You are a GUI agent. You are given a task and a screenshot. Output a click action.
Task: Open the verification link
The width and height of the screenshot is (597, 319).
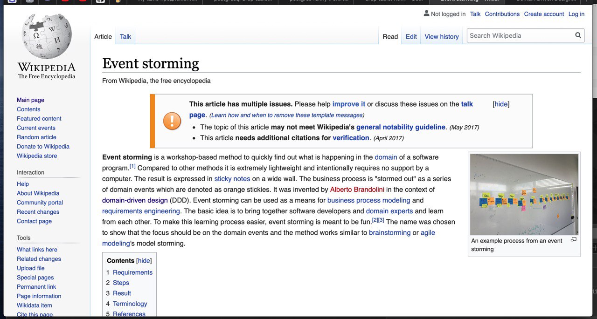pyautogui.click(x=351, y=137)
